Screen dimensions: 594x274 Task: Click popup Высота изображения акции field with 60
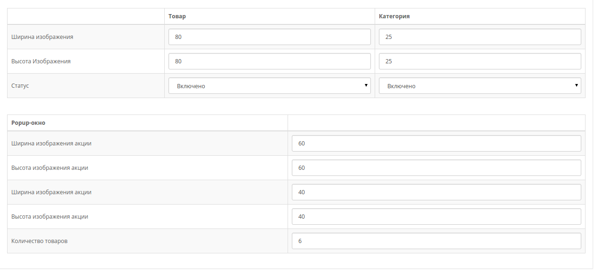coord(436,168)
